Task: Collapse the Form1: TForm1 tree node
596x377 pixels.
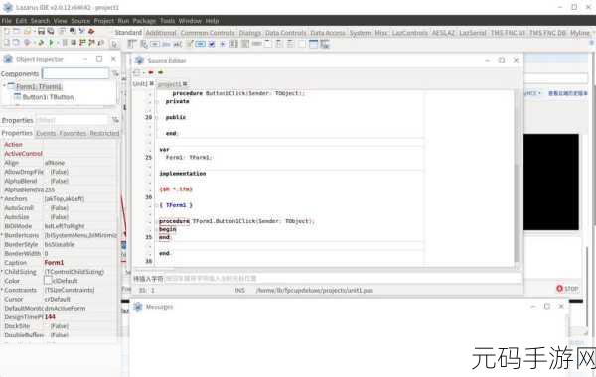Action: pos(4,86)
